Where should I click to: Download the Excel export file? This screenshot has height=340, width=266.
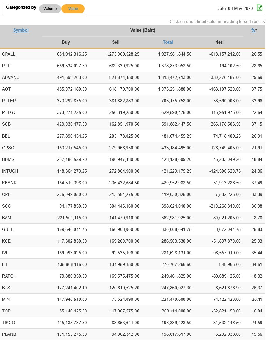tap(260, 8)
